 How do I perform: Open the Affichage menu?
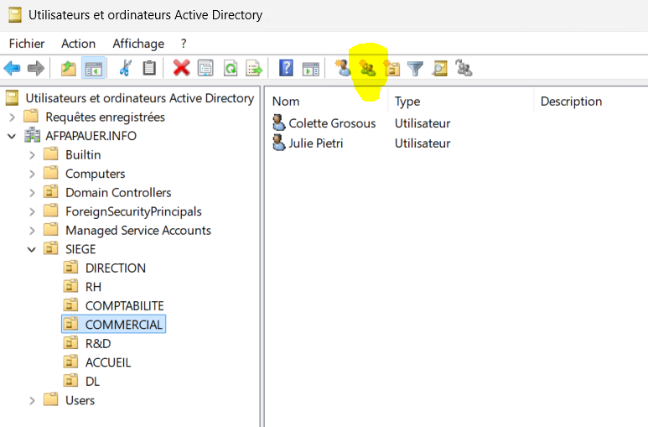[x=138, y=44]
